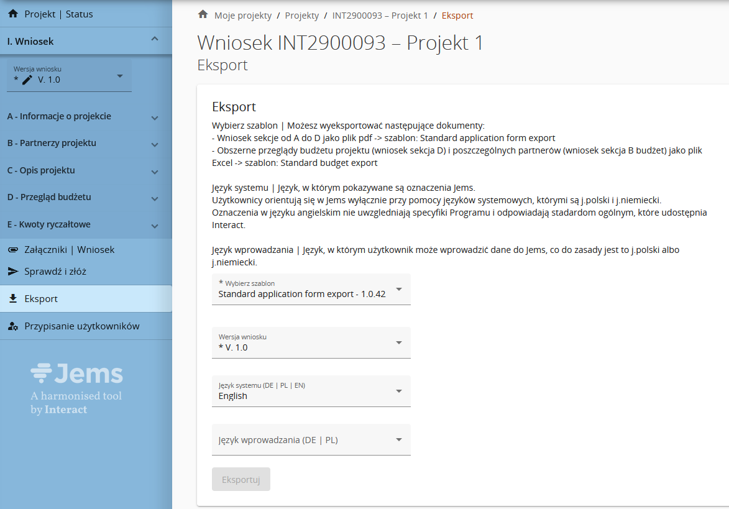Click the send icon for Sprawdź i złóż

12,272
